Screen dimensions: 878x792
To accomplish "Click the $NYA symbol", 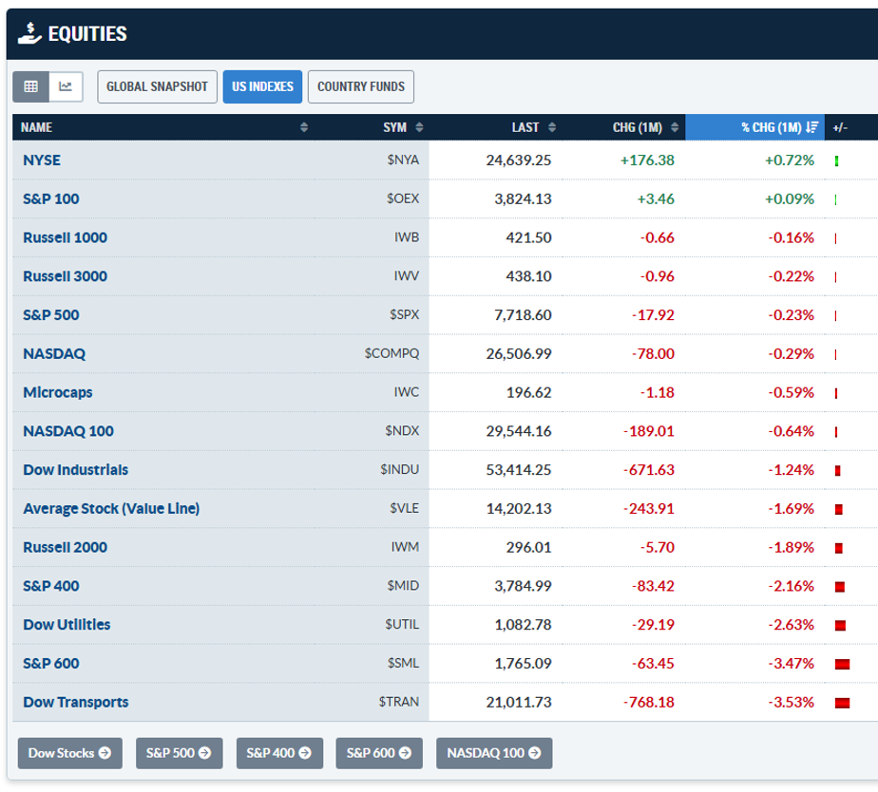I will click(403, 160).
